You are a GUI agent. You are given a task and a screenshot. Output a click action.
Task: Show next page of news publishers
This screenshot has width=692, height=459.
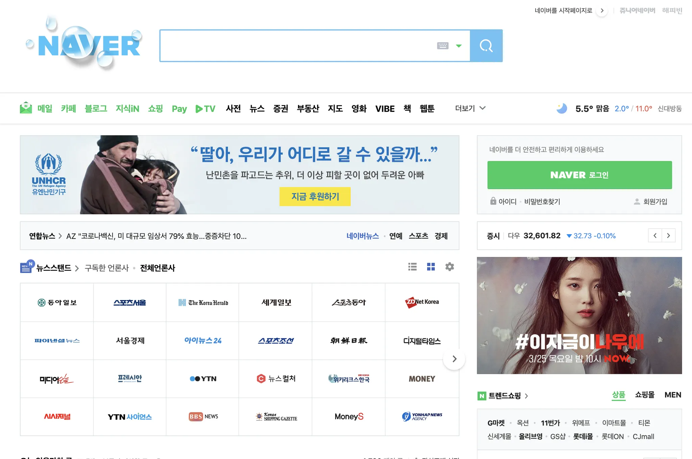(454, 359)
